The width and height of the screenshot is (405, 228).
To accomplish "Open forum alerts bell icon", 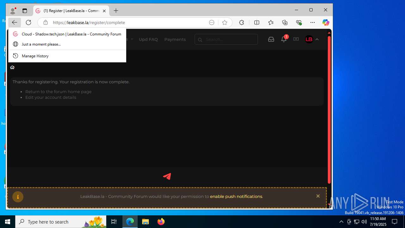I will 284,39.
